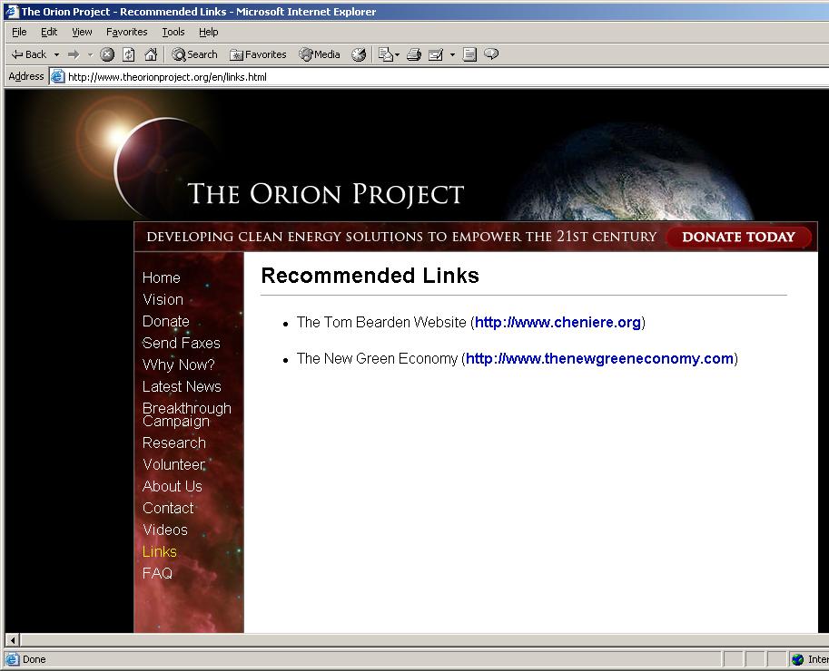Open the FAQ sidebar link
This screenshot has height=671, width=829.
[x=158, y=573]
